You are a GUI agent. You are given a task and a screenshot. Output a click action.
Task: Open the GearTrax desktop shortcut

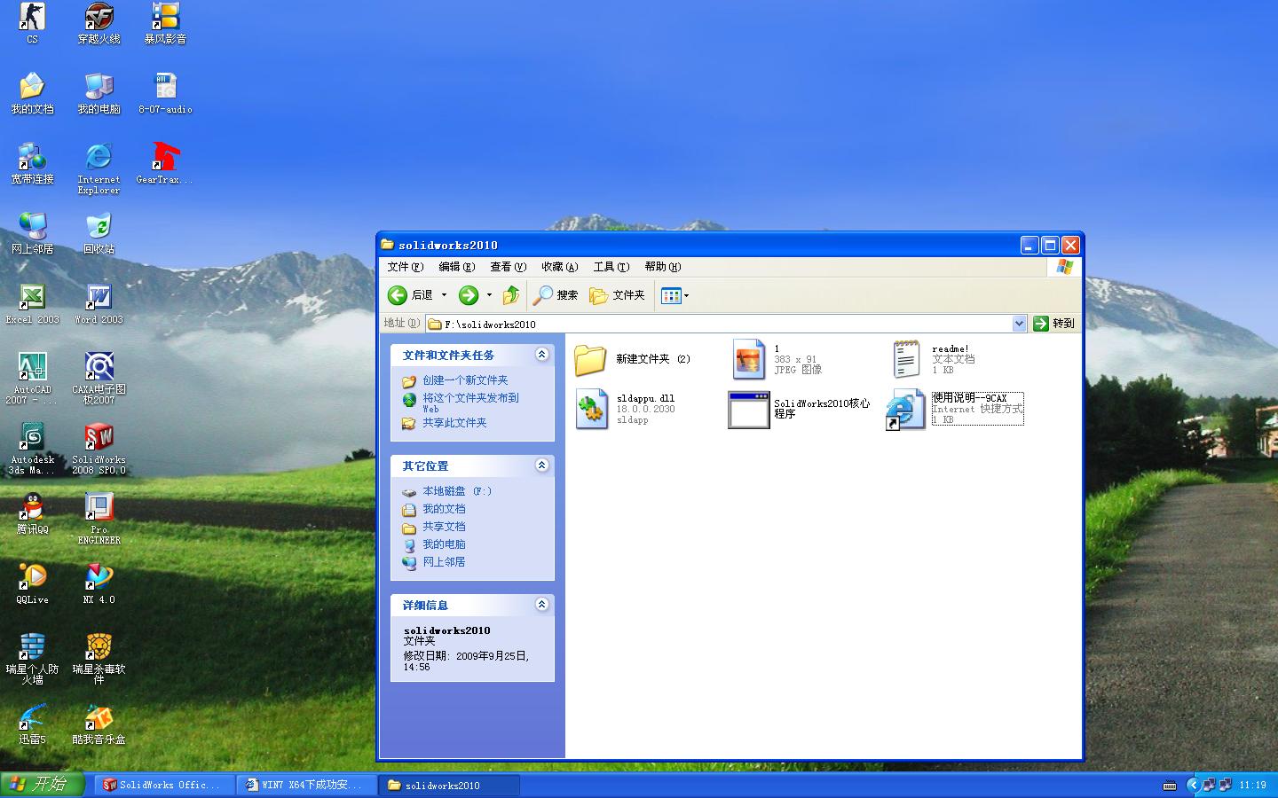165,163
